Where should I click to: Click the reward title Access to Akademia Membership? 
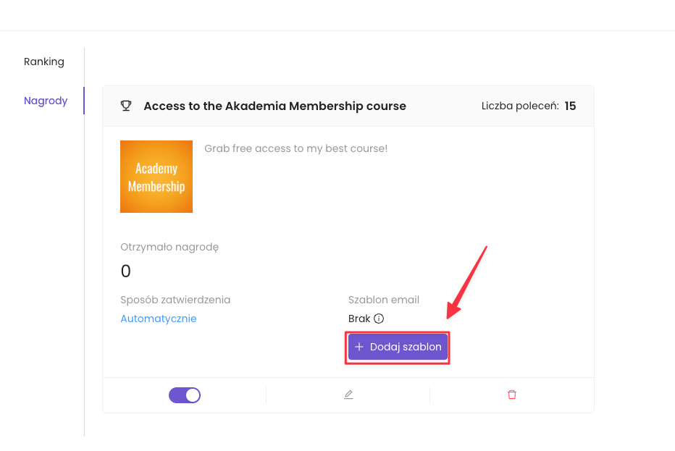pyautogui.click(x=274, y=106)
